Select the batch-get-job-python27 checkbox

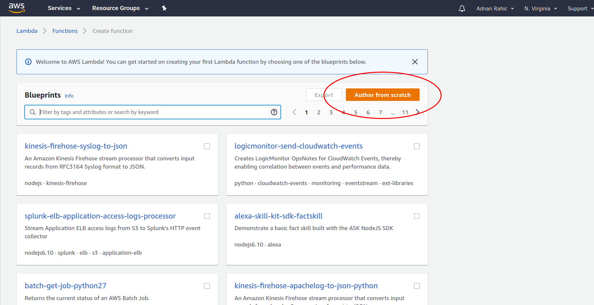coord(207,286)
